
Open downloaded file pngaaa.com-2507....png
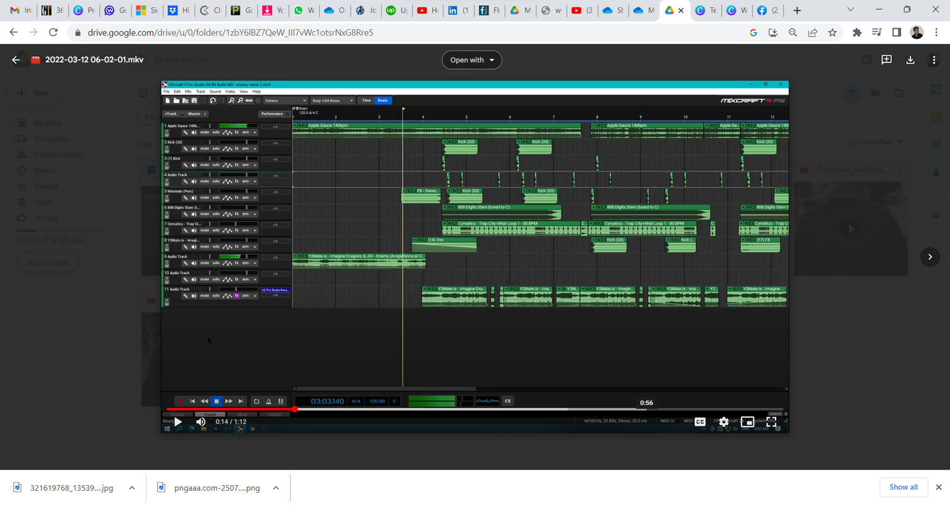pos(210,488)
